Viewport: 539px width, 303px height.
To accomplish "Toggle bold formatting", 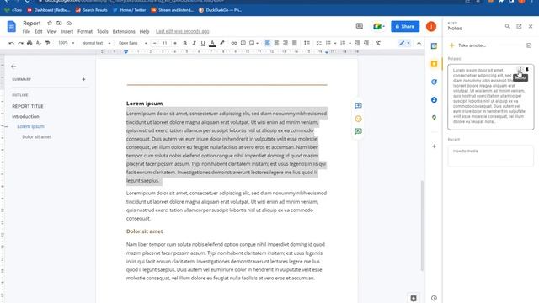I will pos(185,43).
